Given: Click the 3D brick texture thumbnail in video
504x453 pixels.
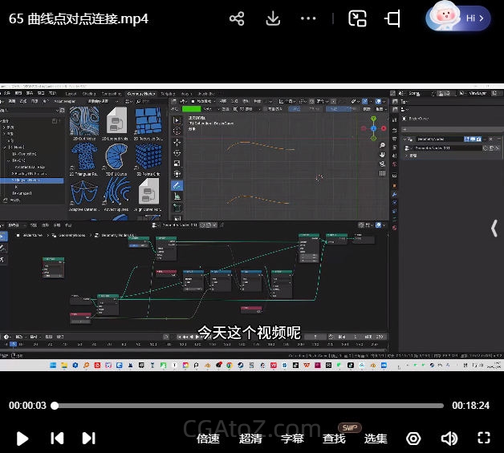Looking at the screenshot, I should pyautogui.click(x=148, y=121).
